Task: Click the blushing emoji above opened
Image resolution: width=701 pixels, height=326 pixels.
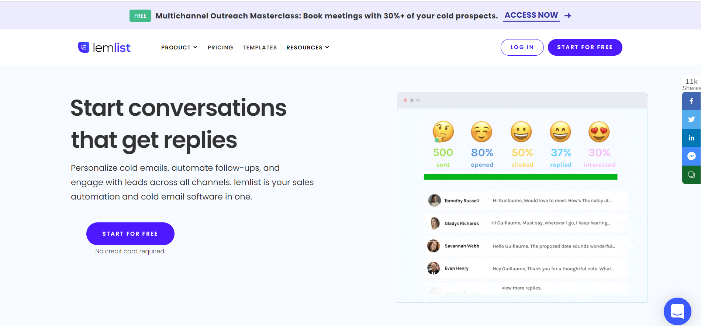Action: coord(481,132)
